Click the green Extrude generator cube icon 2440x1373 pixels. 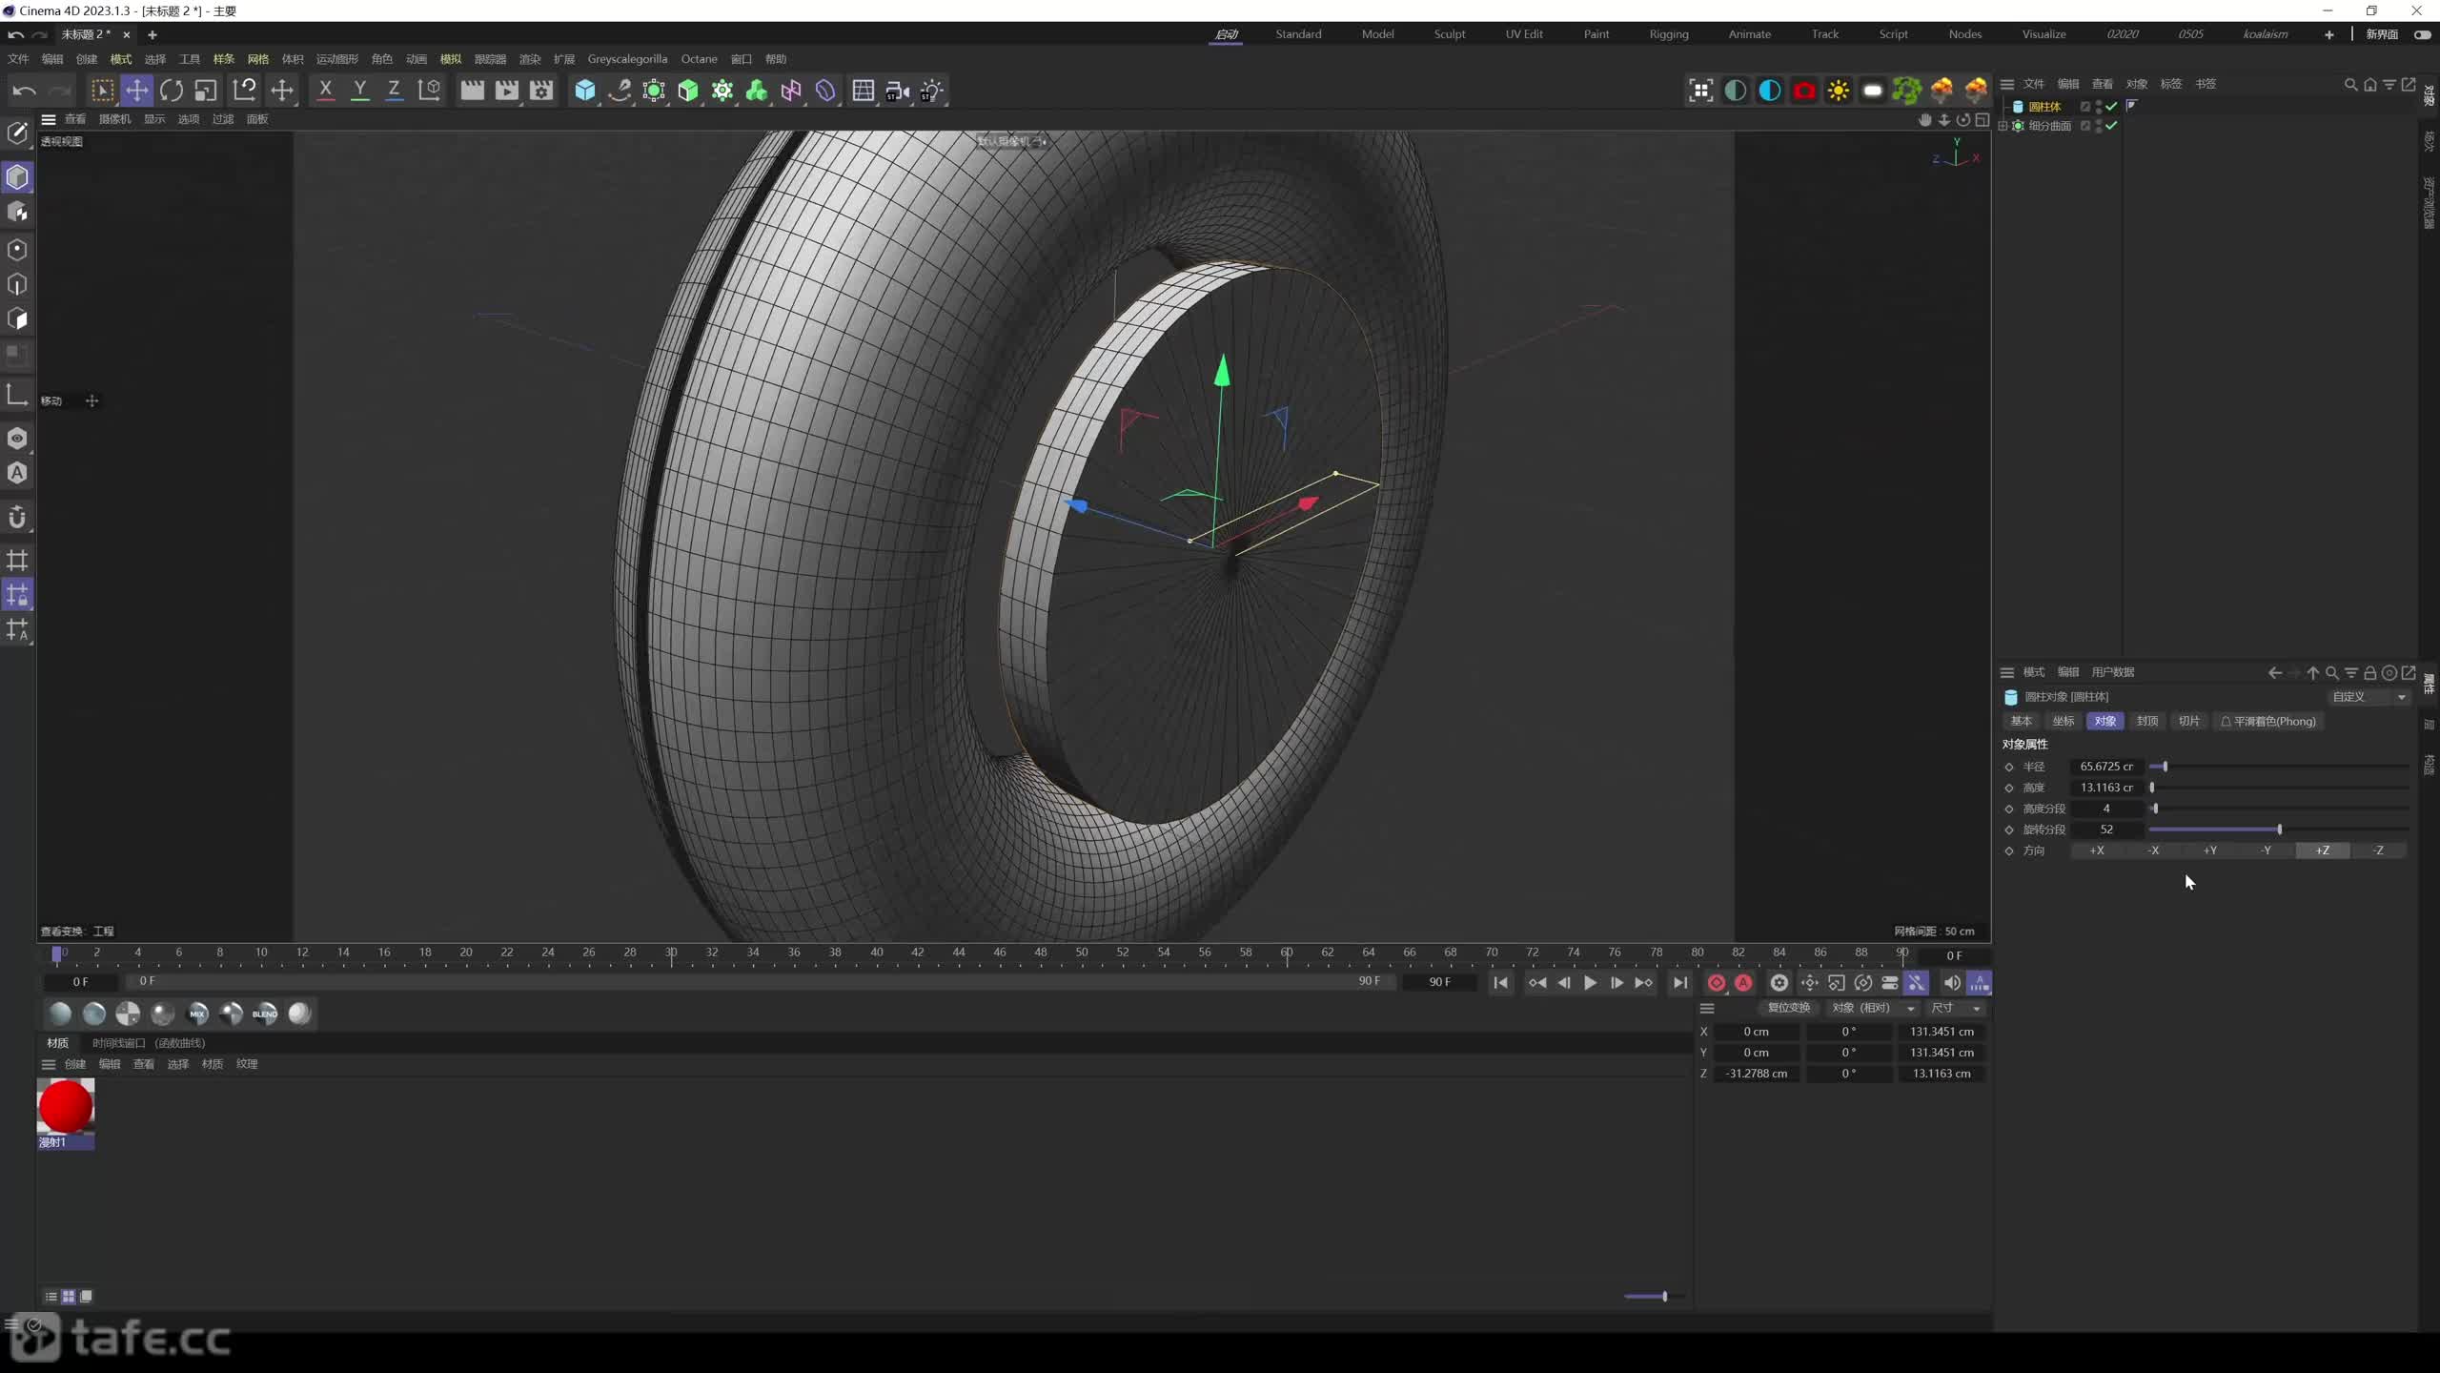(688, 91)
